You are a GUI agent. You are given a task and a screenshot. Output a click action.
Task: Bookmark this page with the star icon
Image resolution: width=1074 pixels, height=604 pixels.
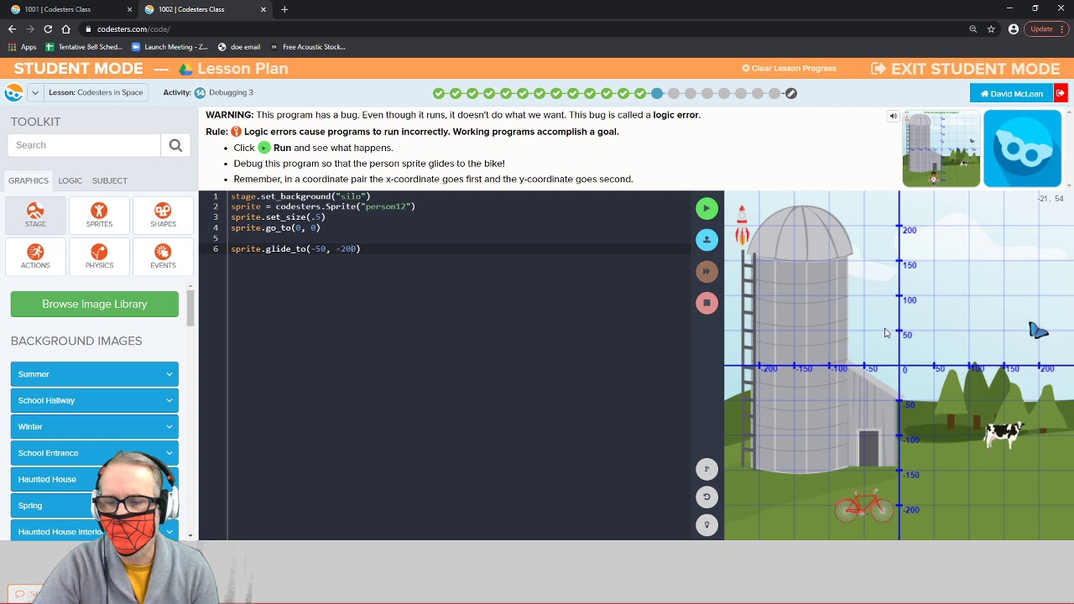[991, 29]
